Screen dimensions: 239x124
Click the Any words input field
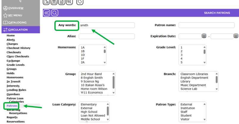pyautogui.click(x=107, y=25)
